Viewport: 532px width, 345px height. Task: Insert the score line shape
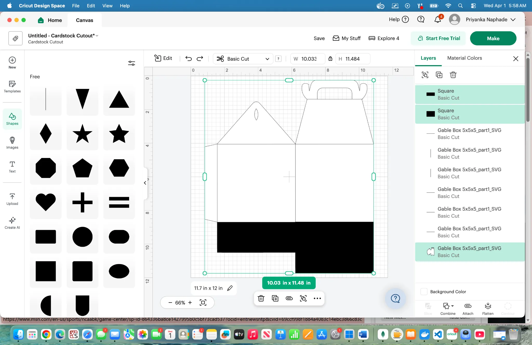[x=46, y=99]
